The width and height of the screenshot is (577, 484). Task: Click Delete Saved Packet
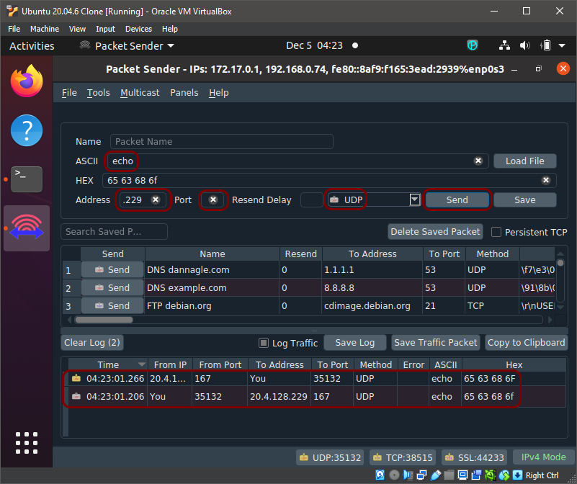coord(435,231)
